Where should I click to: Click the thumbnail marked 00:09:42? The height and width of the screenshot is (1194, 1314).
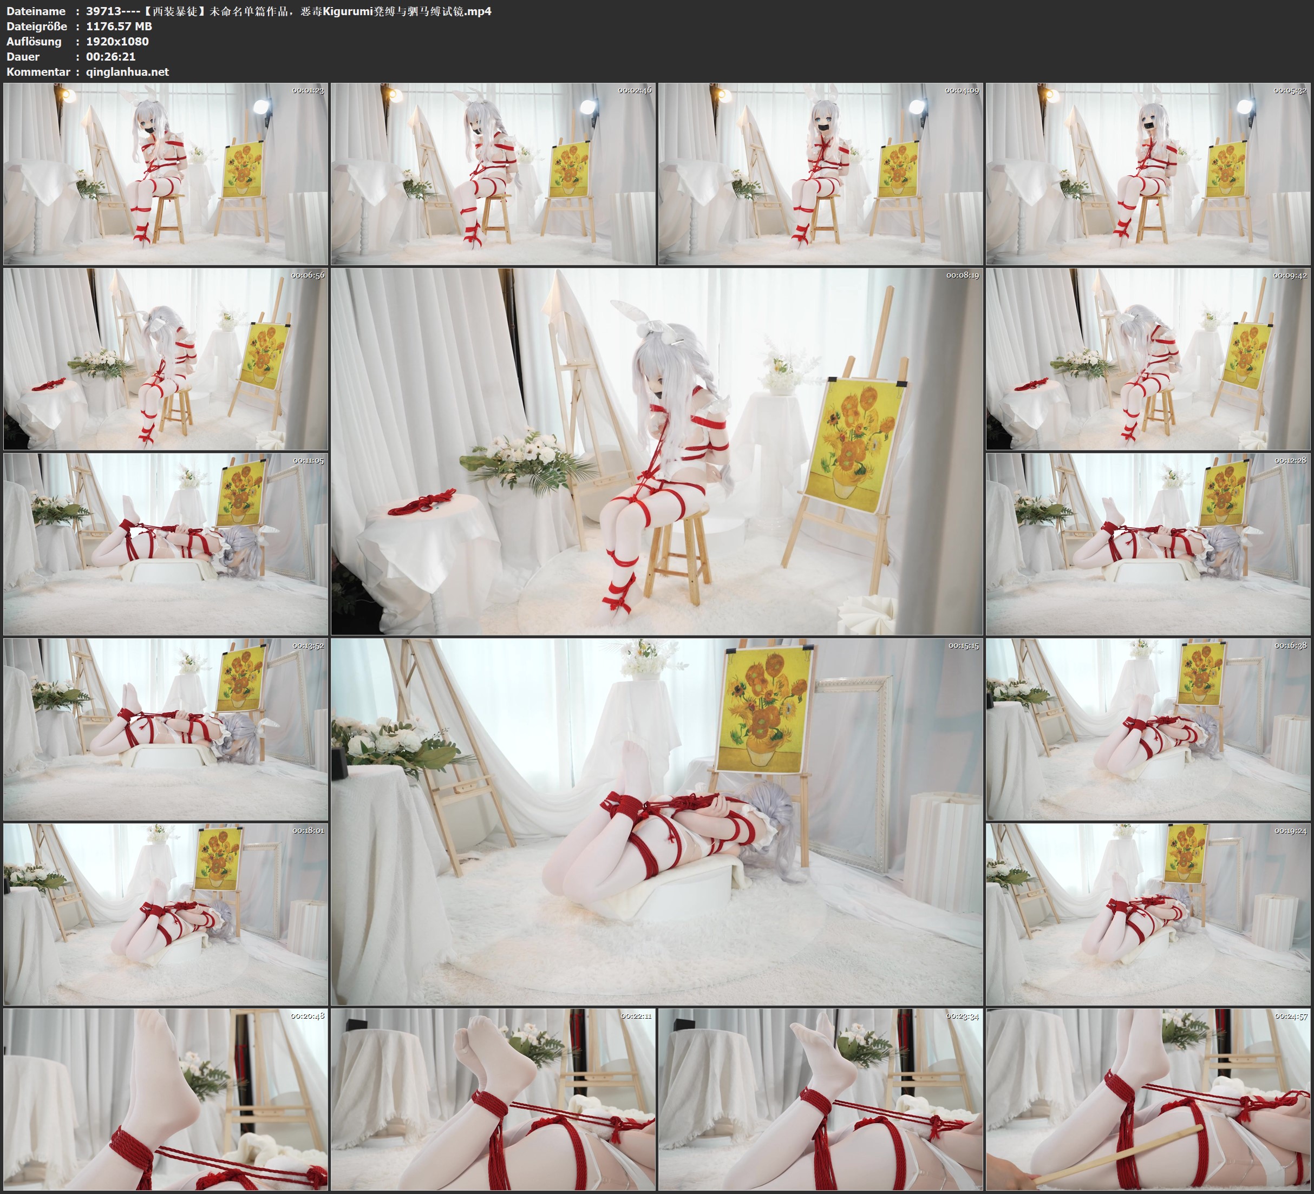click(1148, 359)
